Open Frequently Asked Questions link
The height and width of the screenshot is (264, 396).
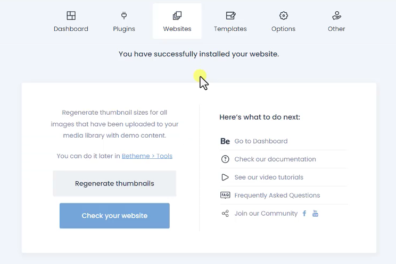(277, 195)
